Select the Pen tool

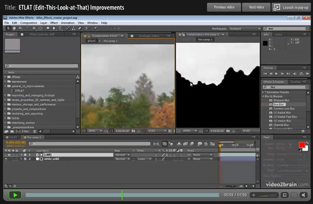[54, 28]
